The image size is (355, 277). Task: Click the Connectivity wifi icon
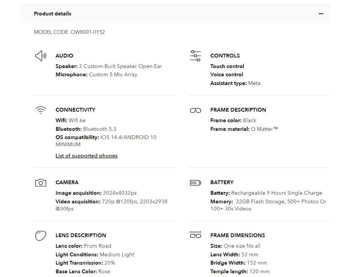[41, 110]
